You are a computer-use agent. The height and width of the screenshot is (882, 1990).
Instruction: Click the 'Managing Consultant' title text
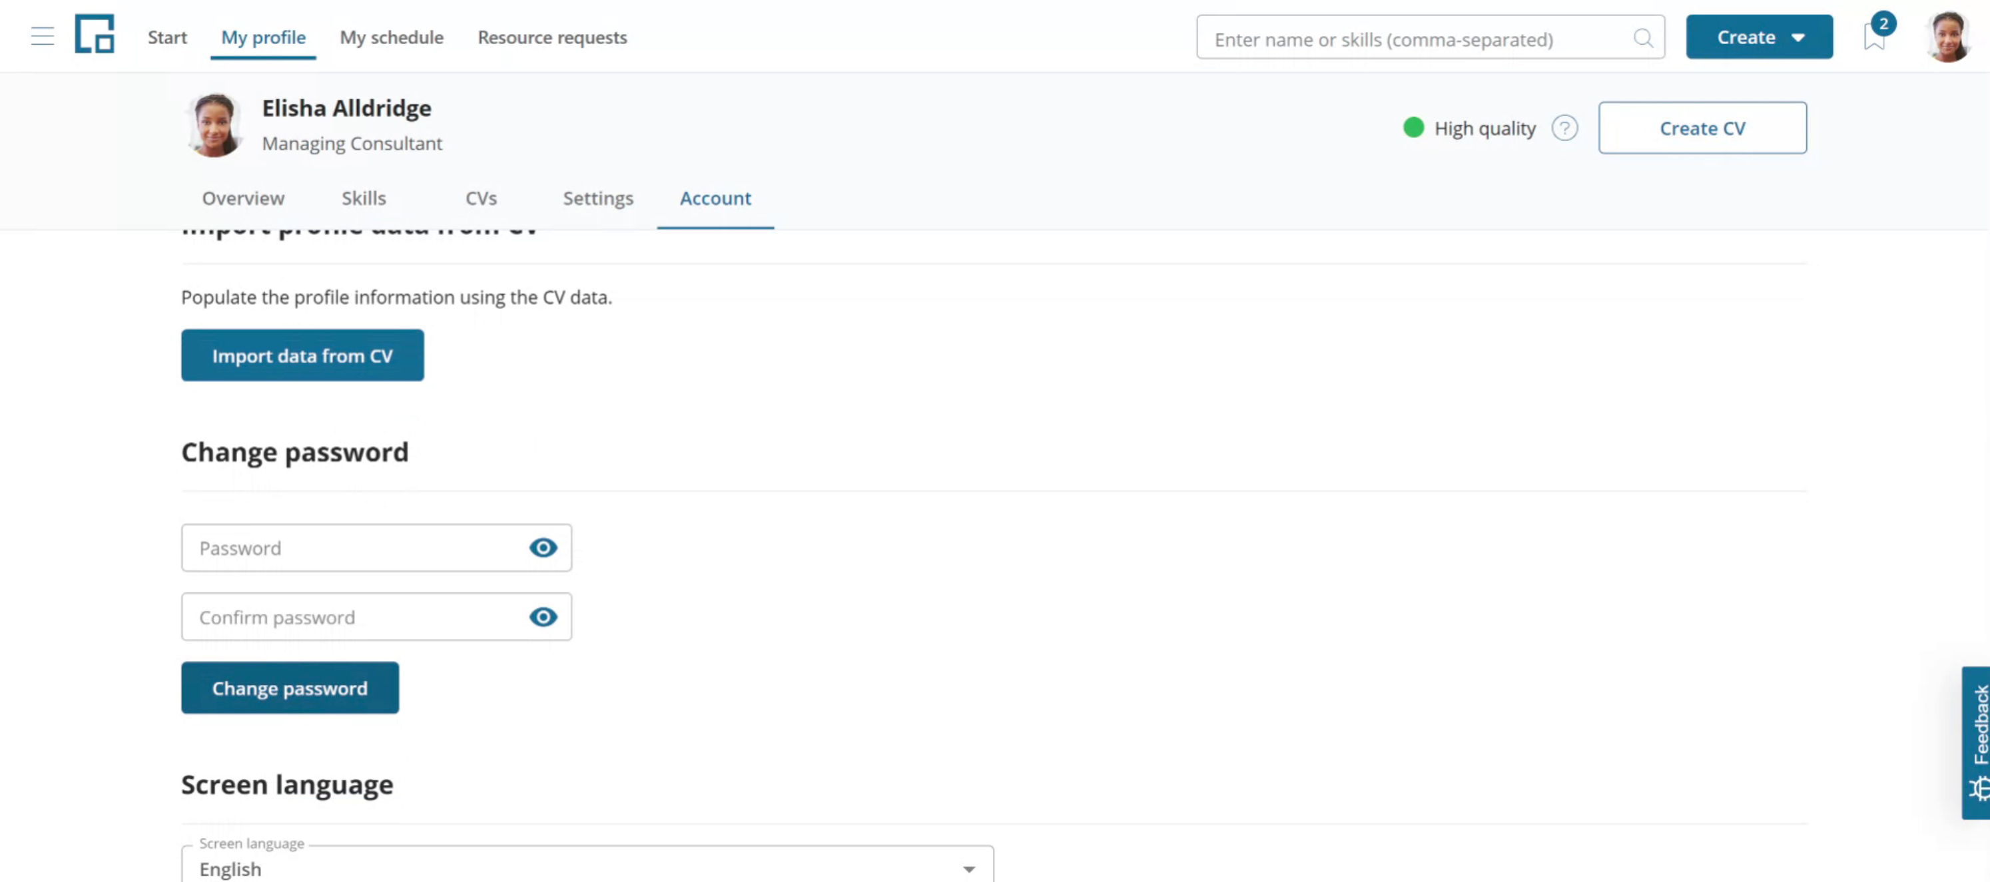coord(352,144)
